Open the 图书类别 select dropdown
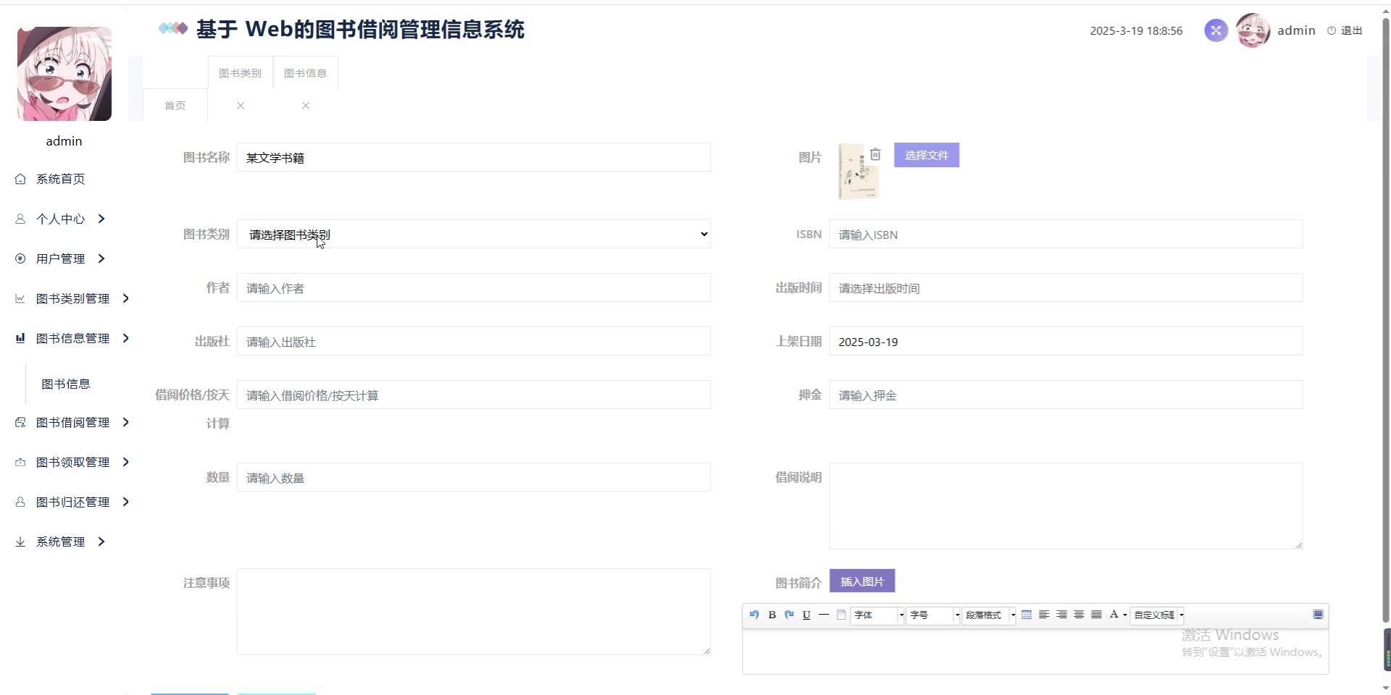 click(x=474, y=234)
